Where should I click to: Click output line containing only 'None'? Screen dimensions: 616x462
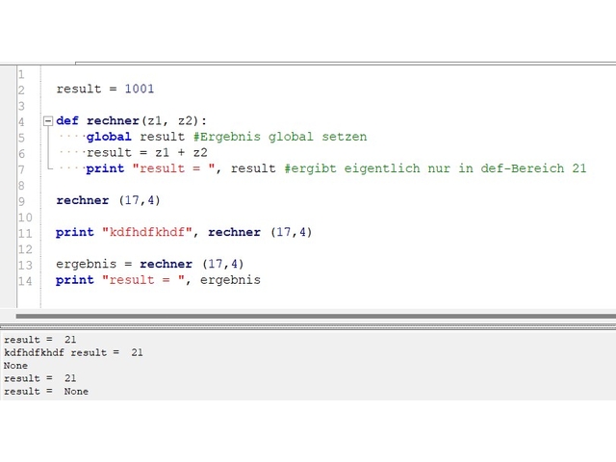[15, 366]
